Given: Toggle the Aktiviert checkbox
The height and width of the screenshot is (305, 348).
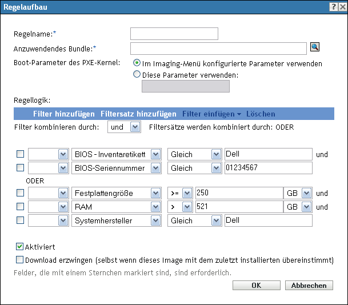Looking at the screenshot, I should (x=20, y=247).
